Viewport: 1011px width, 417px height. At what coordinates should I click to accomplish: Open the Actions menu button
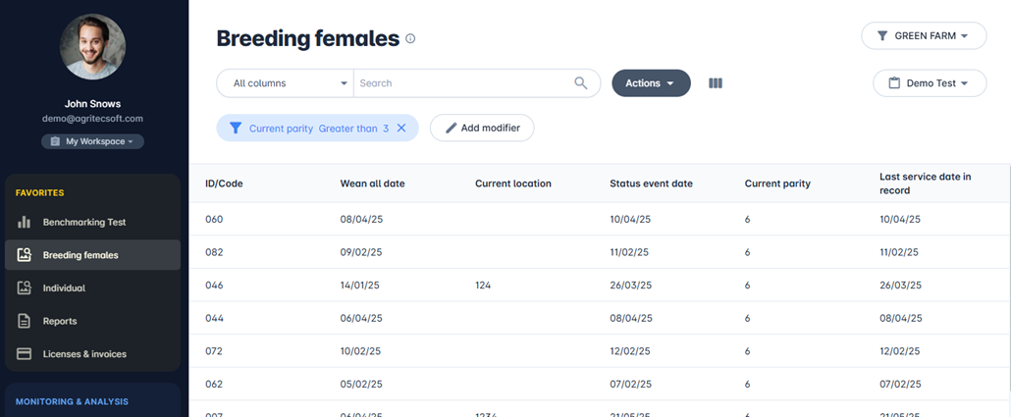[650, 83]
